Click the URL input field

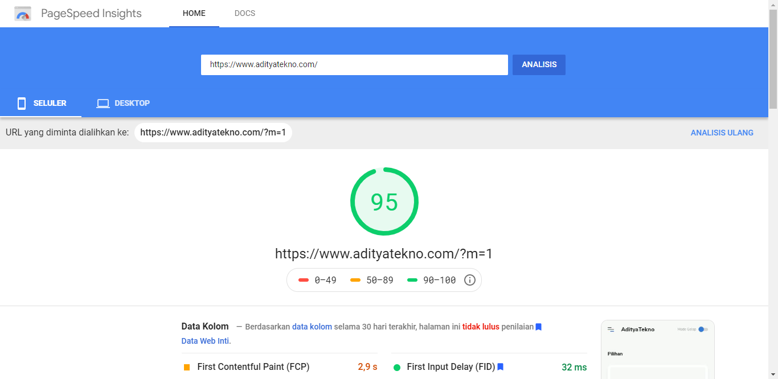[354, 64]
